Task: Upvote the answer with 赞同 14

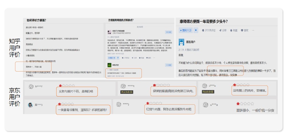Action: tap(112, 58)
